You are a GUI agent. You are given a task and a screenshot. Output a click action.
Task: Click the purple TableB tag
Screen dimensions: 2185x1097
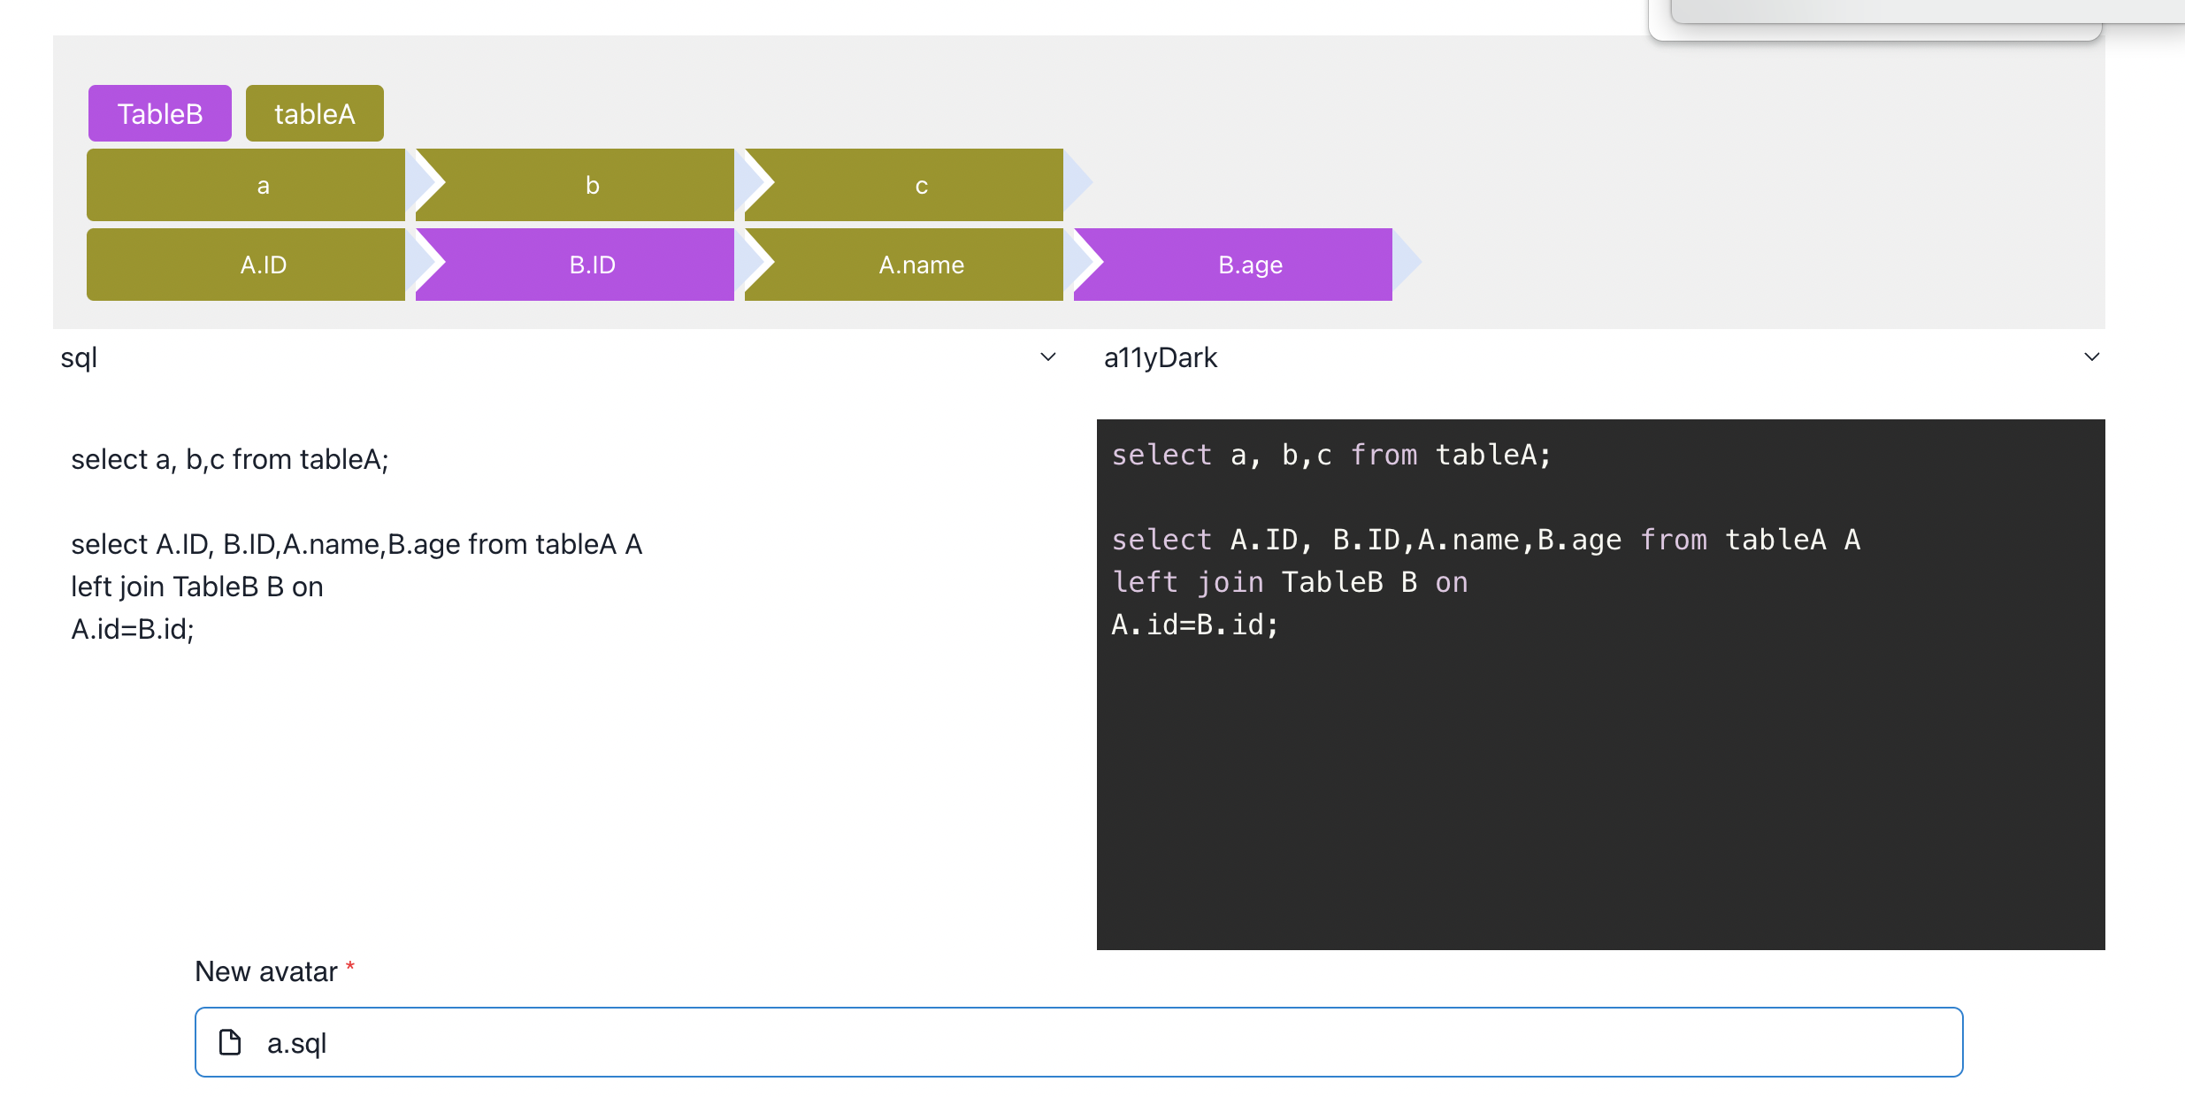pos(160,113)
